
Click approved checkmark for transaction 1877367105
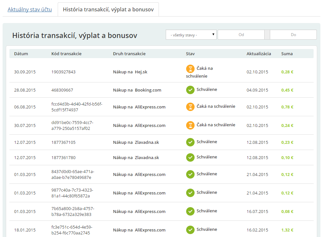tap(190, 142)
